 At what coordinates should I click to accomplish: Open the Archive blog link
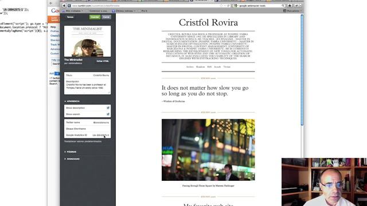[x=190, y=67]
